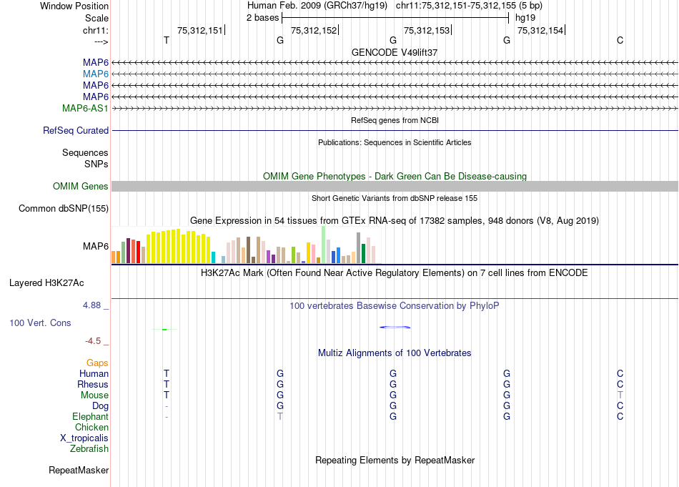Click the light blue MAP6 transcript label

pos(96,74)
